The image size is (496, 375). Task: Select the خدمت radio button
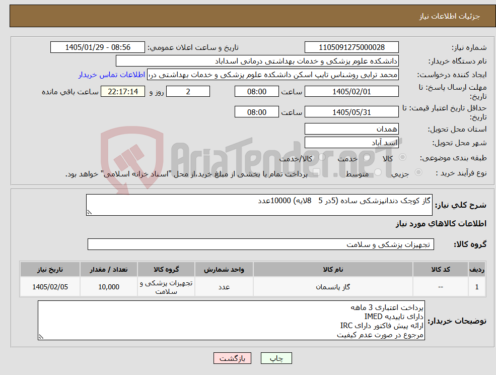point(367,157)
